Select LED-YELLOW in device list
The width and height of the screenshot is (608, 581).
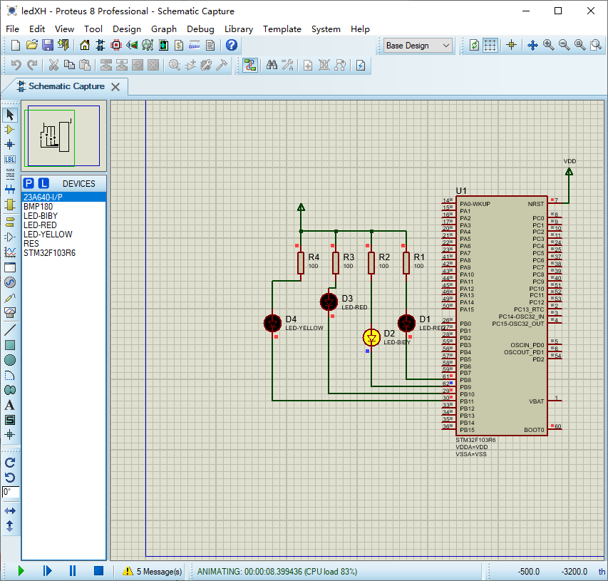63,235
